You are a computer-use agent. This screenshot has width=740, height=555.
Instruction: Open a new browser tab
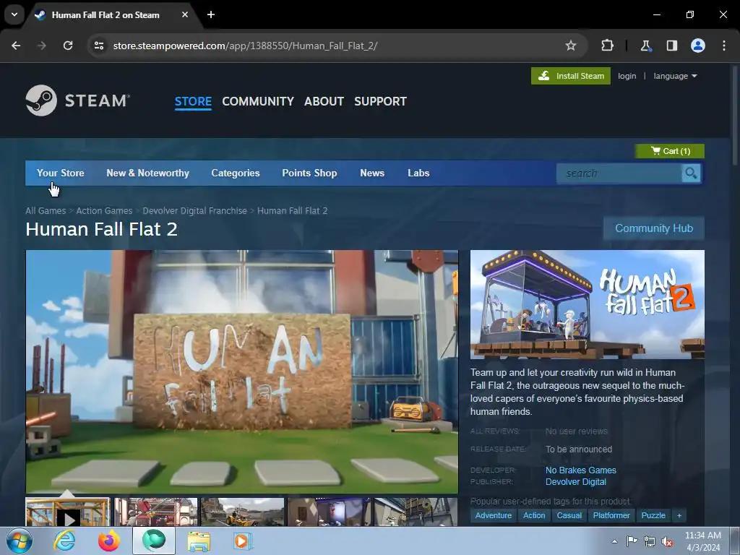tap(211, 14)
